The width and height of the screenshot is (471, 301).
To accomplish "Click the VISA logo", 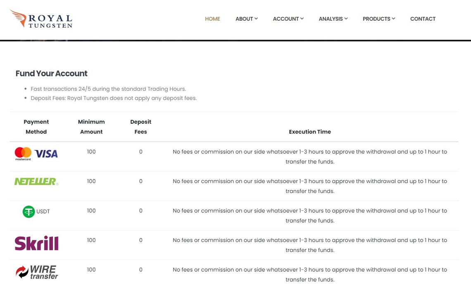I will click(46, 154).
